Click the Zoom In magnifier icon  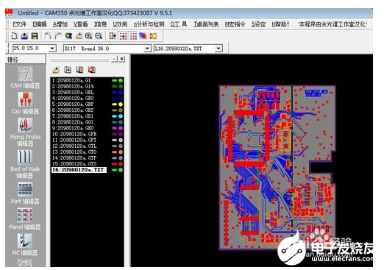tap(88, 36)
